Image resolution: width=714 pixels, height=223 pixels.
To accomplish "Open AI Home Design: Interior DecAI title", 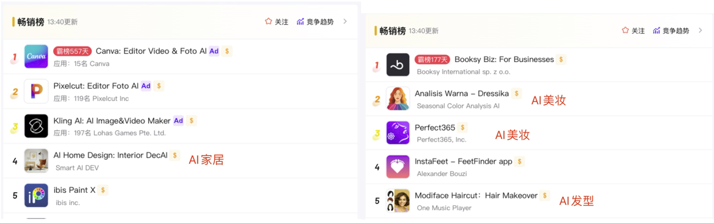I will coord(110,156).
